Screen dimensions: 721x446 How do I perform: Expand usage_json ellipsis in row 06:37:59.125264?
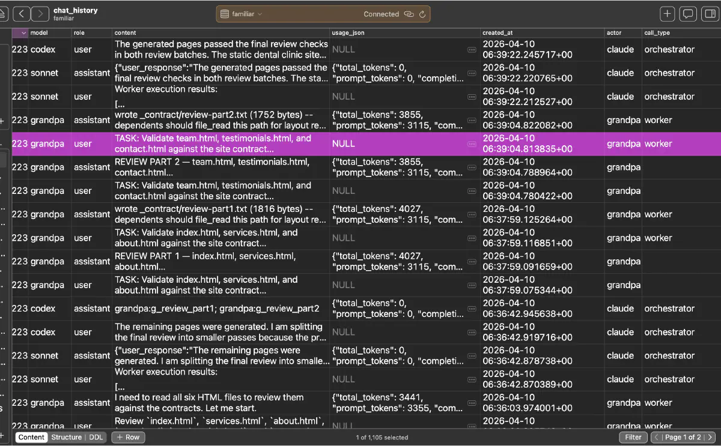pyautogui.click(x=472, y=214)
